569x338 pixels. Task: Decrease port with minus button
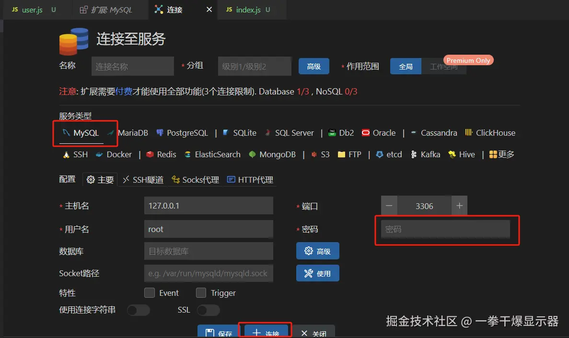[389, 206]
